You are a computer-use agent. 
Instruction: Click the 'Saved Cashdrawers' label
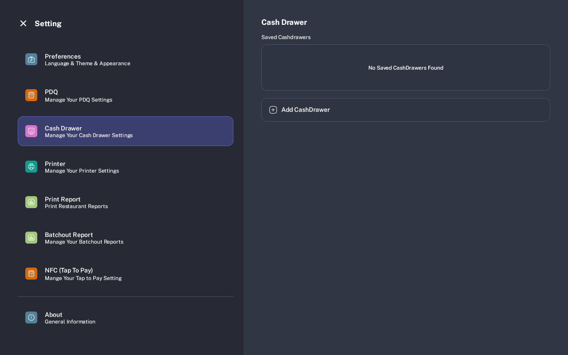coord(286,37)
